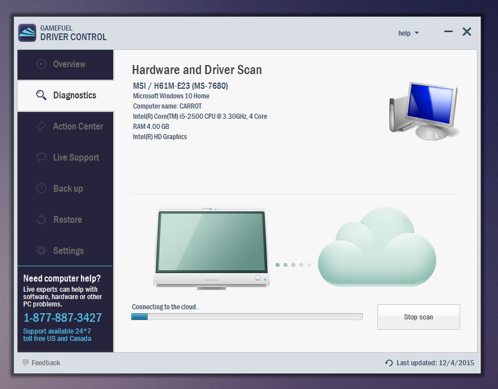Image resolution: width=498 pixels, height=389 pixels.
Task: Click the refresh icon beside Last updated
Action: (389, 363)
